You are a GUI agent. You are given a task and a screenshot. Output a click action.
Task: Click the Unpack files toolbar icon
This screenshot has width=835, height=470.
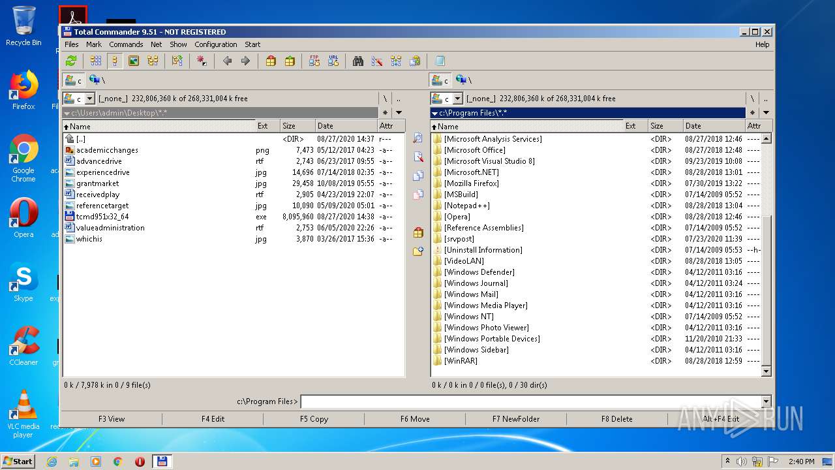pyautogui.click(x=290, y=61)
